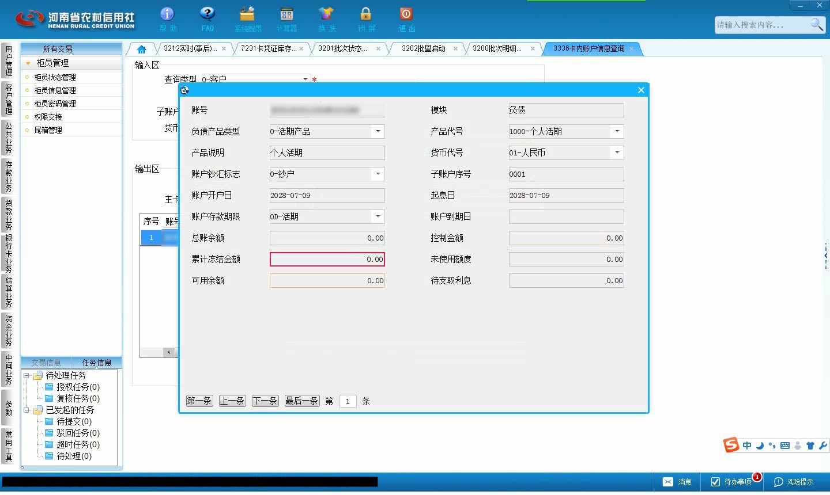Launch the 计算器 calculator icon
This screenshot has height=495, width=830.
click(286, 14)
